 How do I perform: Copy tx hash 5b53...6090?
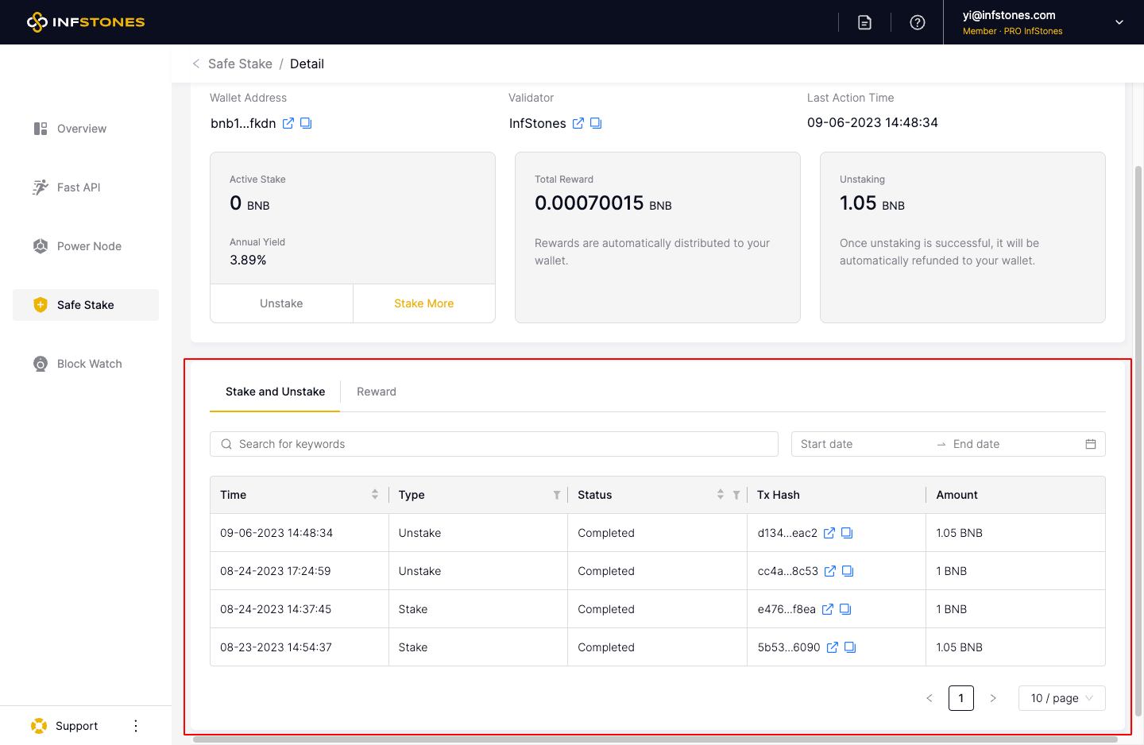(850, 647)
